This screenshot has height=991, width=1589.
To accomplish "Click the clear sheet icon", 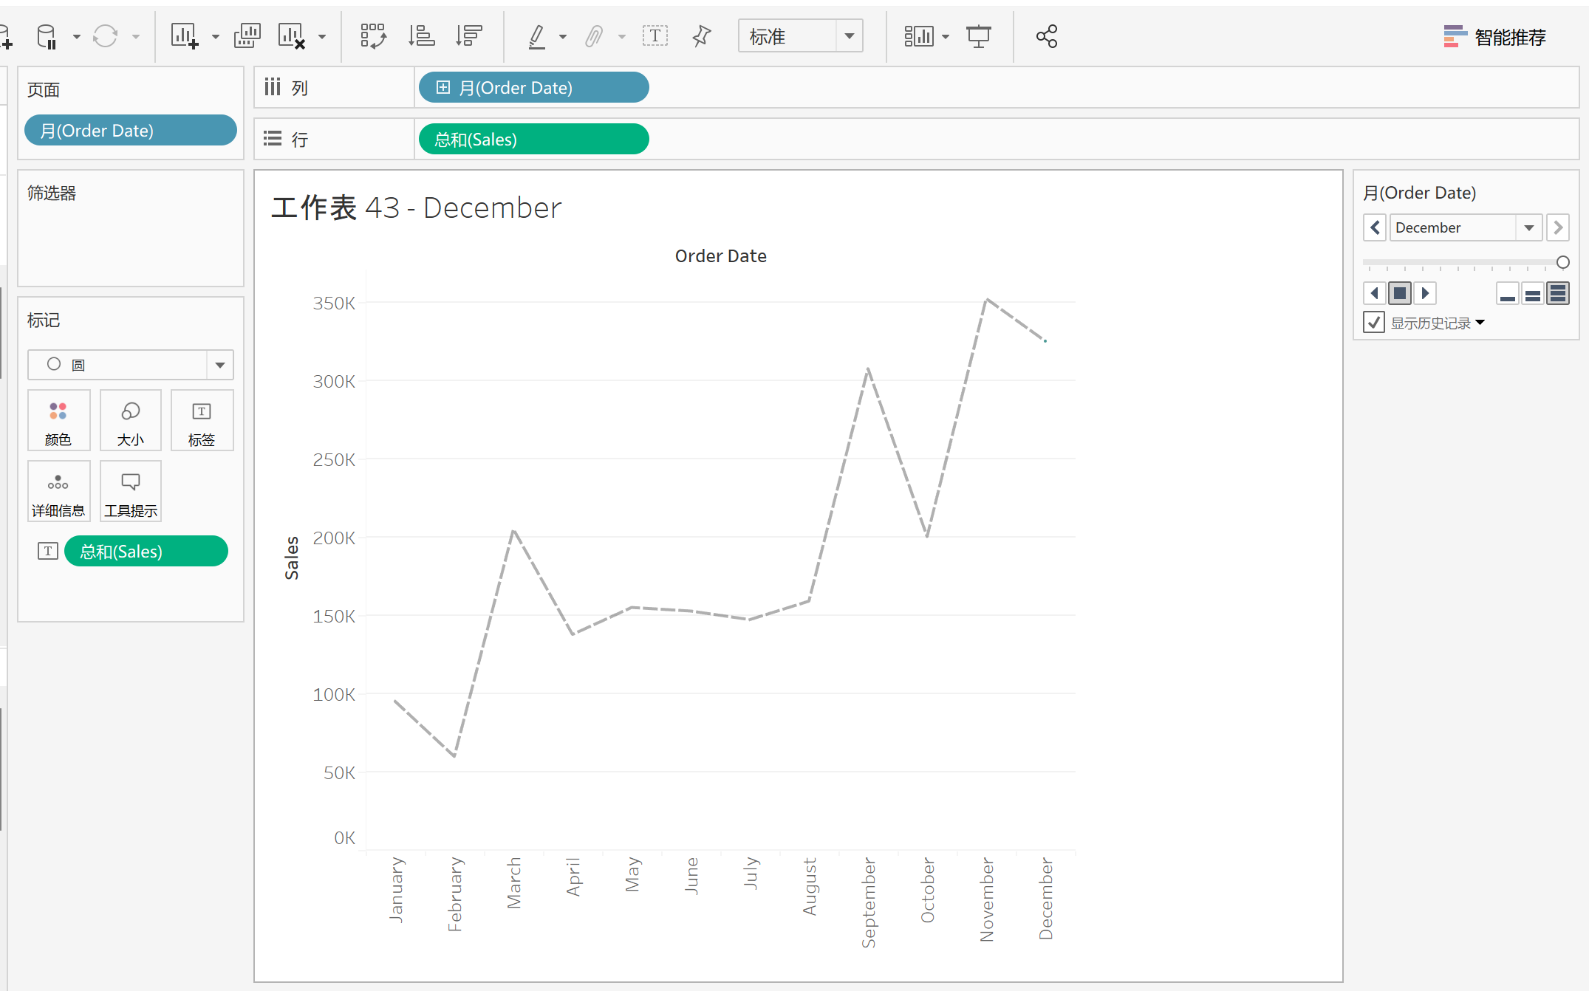I will [x=292, y=36].
